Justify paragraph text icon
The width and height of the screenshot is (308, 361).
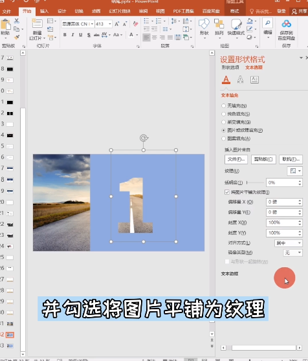pyautogui.click(x=170, y=38)
